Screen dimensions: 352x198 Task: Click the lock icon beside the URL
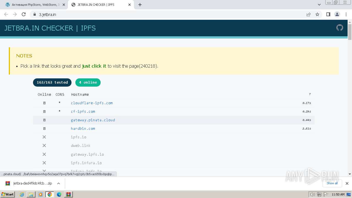click(x=35, y=14)
